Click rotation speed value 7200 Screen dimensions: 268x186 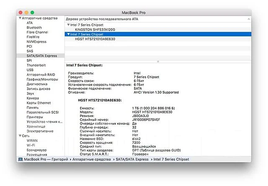[x=136, y=143]
